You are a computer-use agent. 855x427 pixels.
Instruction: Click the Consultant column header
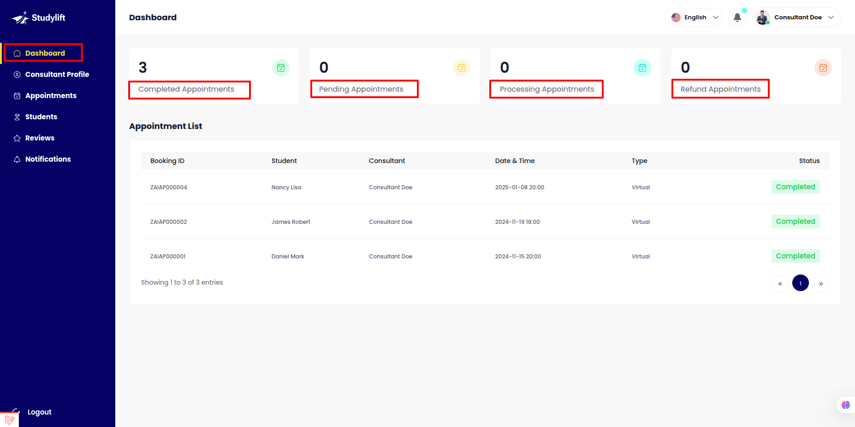(387, 161)
